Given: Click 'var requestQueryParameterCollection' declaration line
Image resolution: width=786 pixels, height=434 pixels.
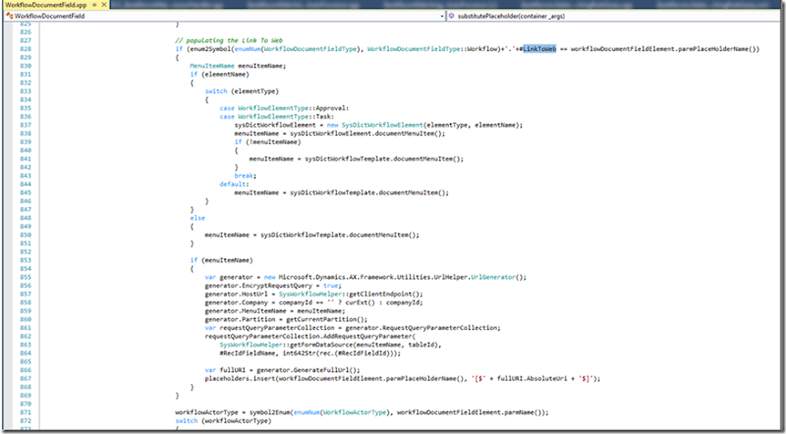Looking at the screenshot, I should (353, 328).
